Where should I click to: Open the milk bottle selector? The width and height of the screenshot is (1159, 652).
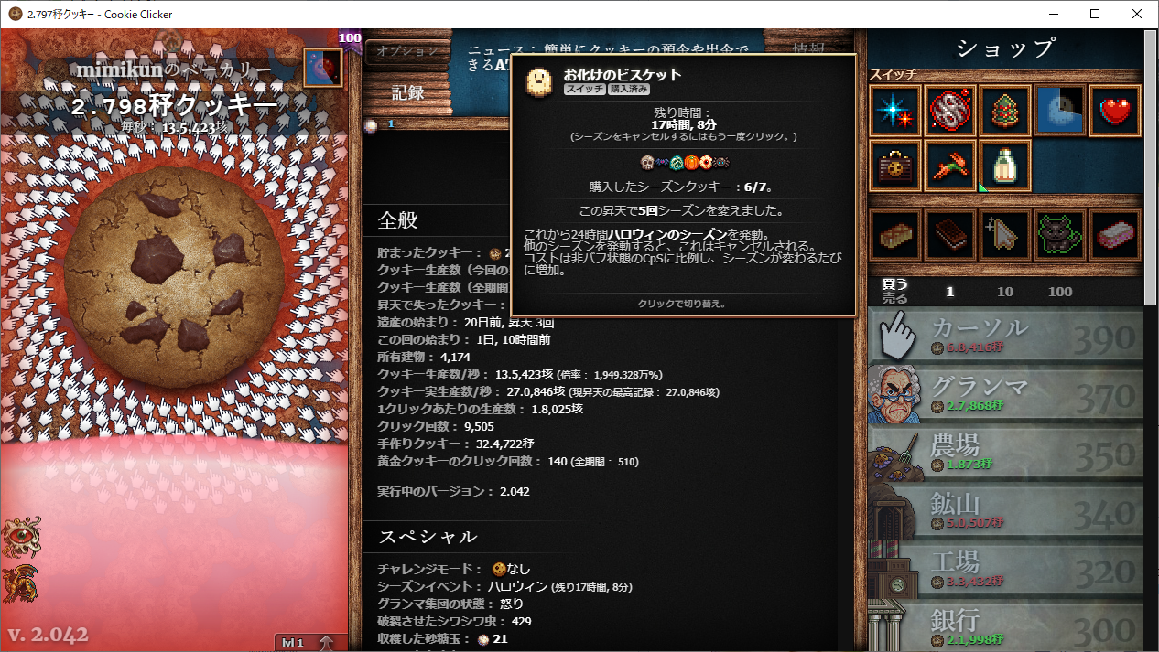click(1004, 166)
